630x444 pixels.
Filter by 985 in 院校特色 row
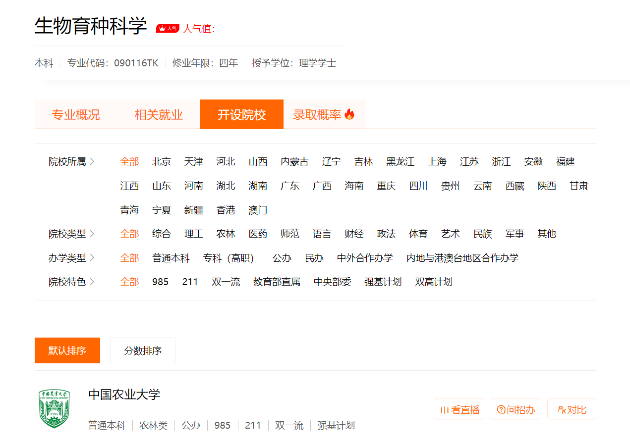click(x=161, y=282)
